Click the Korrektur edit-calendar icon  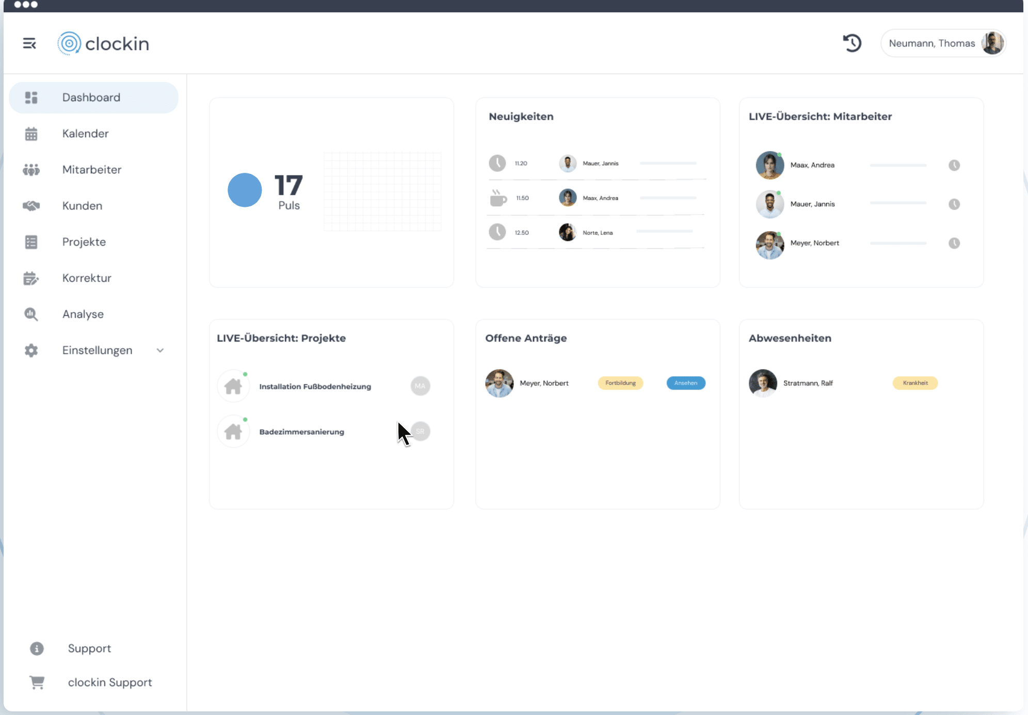[31, 278]
